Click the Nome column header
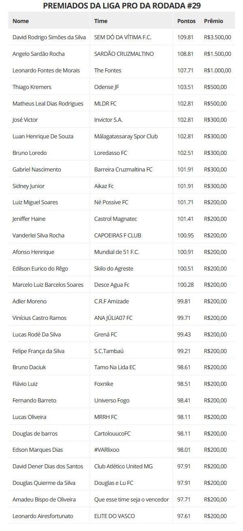 pos(21,21)
